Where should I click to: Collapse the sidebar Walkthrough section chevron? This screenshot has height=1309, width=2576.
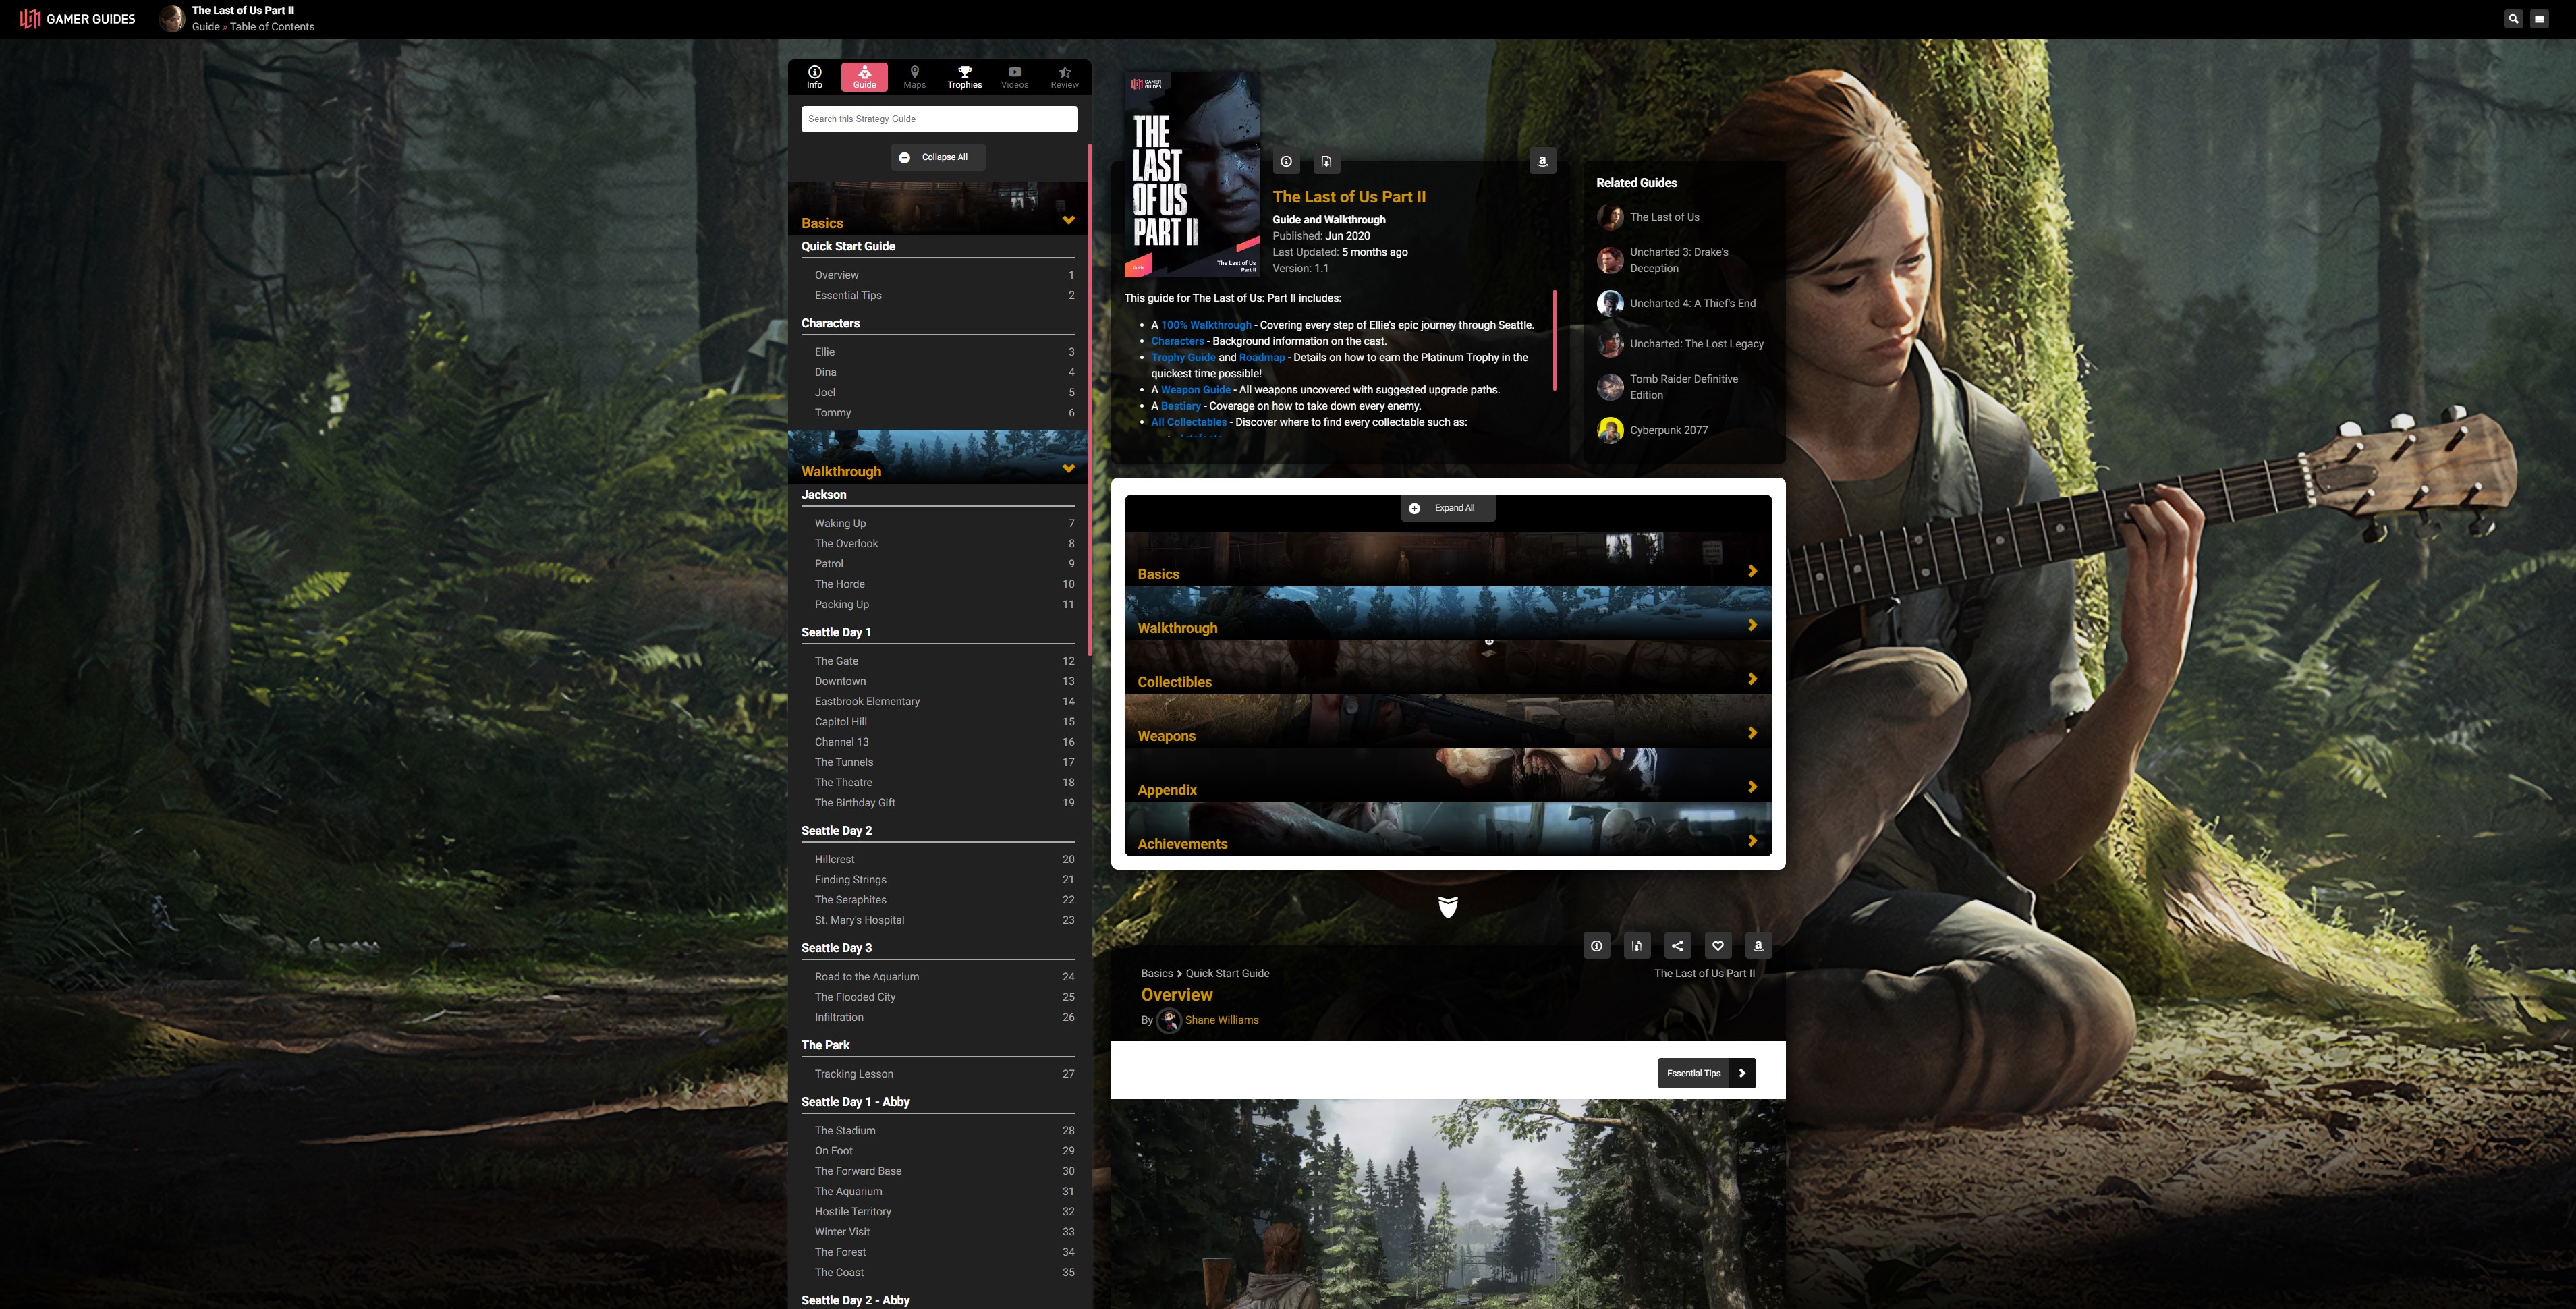coord(1068,469)
